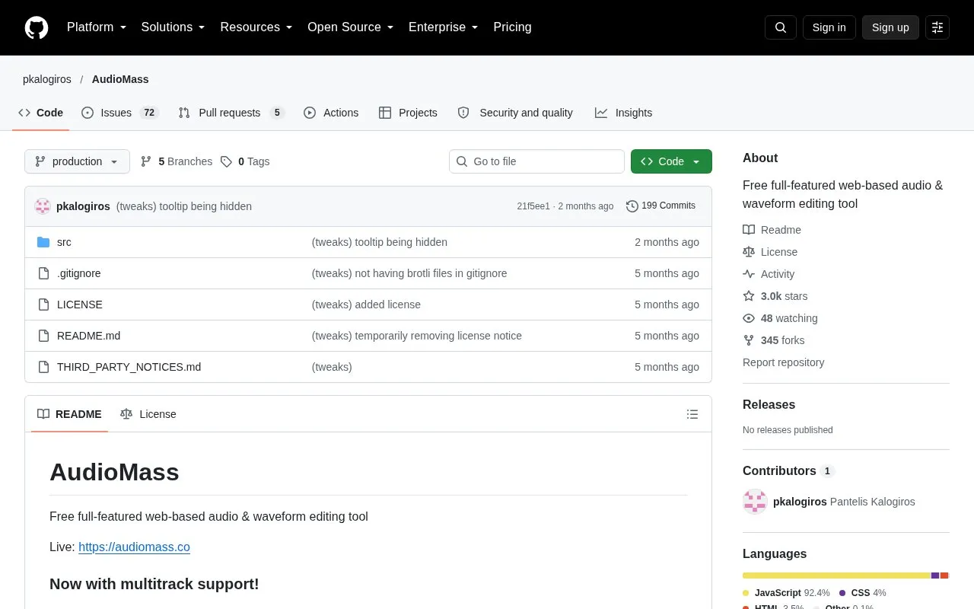Open the pkalogiros owner link in breadcrumb

pos(47,79)
